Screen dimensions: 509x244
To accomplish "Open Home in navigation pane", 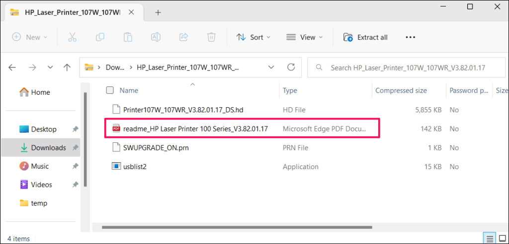I will click(x=34, y=92).
